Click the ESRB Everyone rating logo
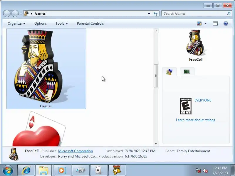Image resolution: width=235 pixels, height=176 pixels. tap(186, 106)
